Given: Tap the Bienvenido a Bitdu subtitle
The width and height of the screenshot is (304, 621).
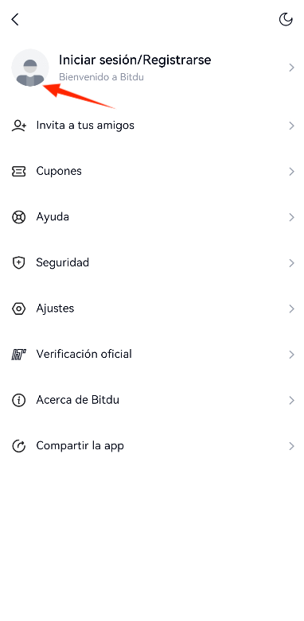Looking at the screenshot, I should [101, 77].
